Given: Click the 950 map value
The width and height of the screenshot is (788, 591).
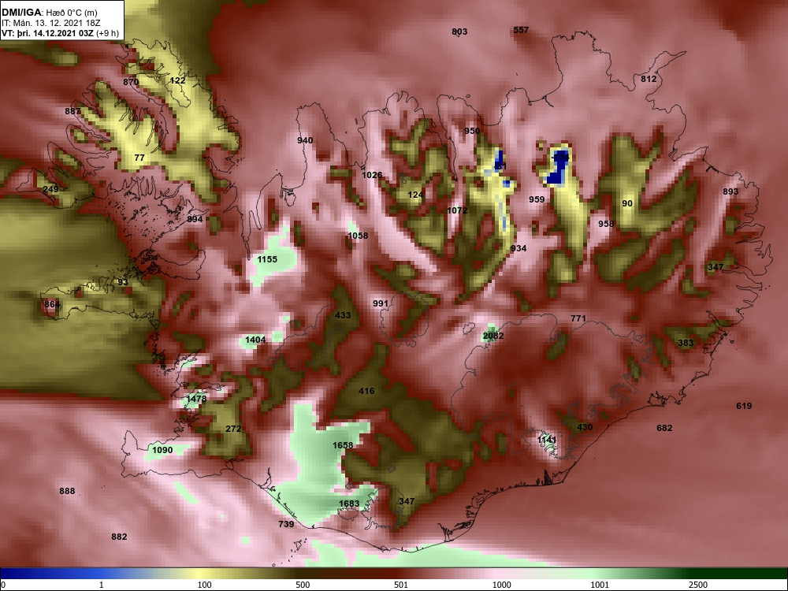Looking at the screenshot, I should [x=472, y=131].
